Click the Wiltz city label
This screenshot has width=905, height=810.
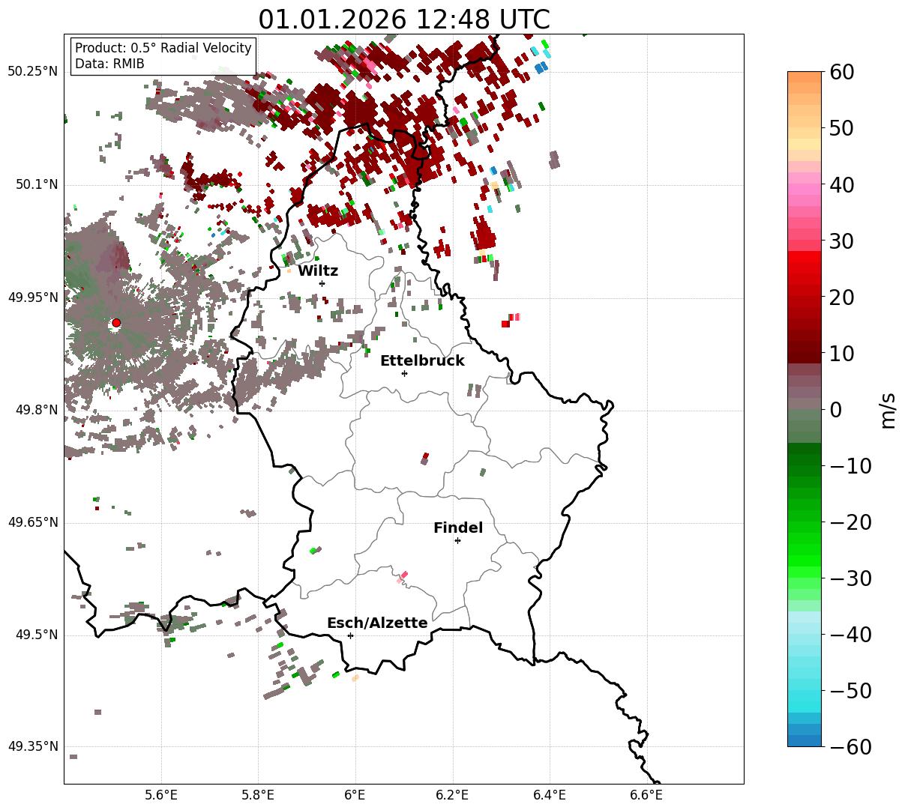(318, 271)
